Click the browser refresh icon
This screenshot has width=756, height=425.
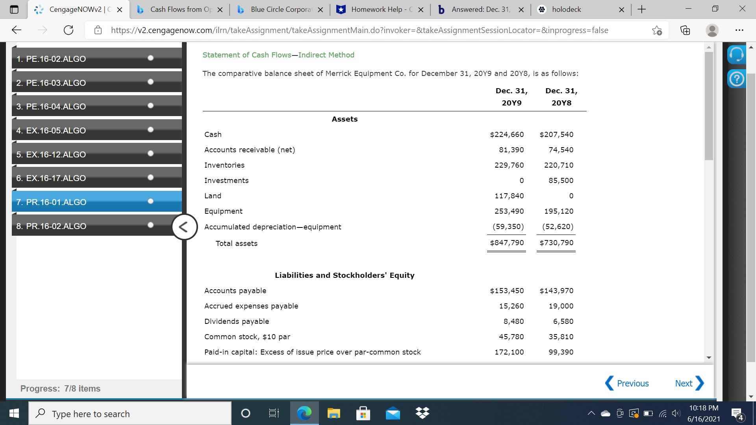click(68, 30)
